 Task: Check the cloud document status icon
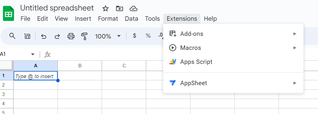[134, 8]
